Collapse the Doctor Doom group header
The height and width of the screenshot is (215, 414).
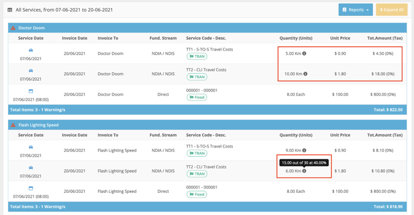pyautogui.click(x=207, y=28)
